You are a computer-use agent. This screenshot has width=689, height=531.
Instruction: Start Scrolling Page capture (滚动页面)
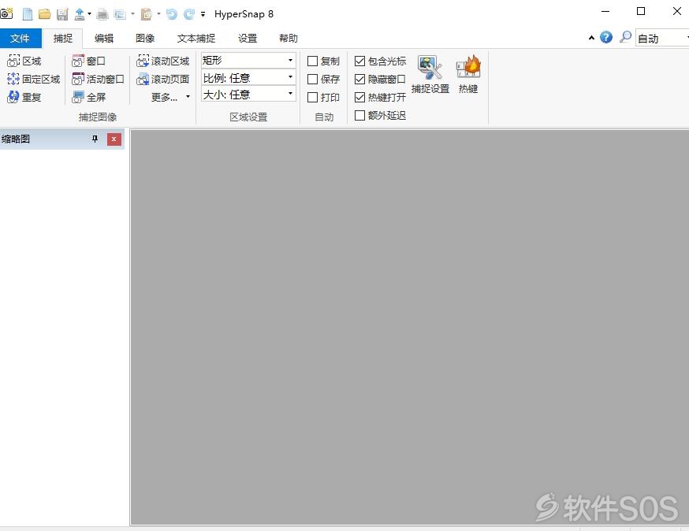(162, 79)
